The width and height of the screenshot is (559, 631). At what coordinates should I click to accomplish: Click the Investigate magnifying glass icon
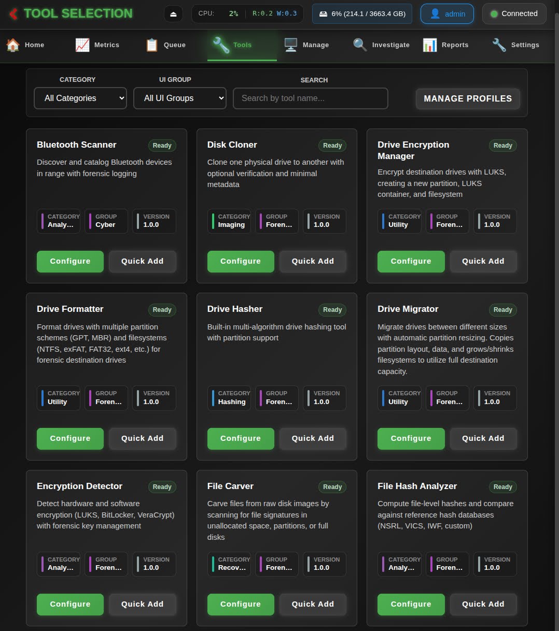[x=360, y=45]
